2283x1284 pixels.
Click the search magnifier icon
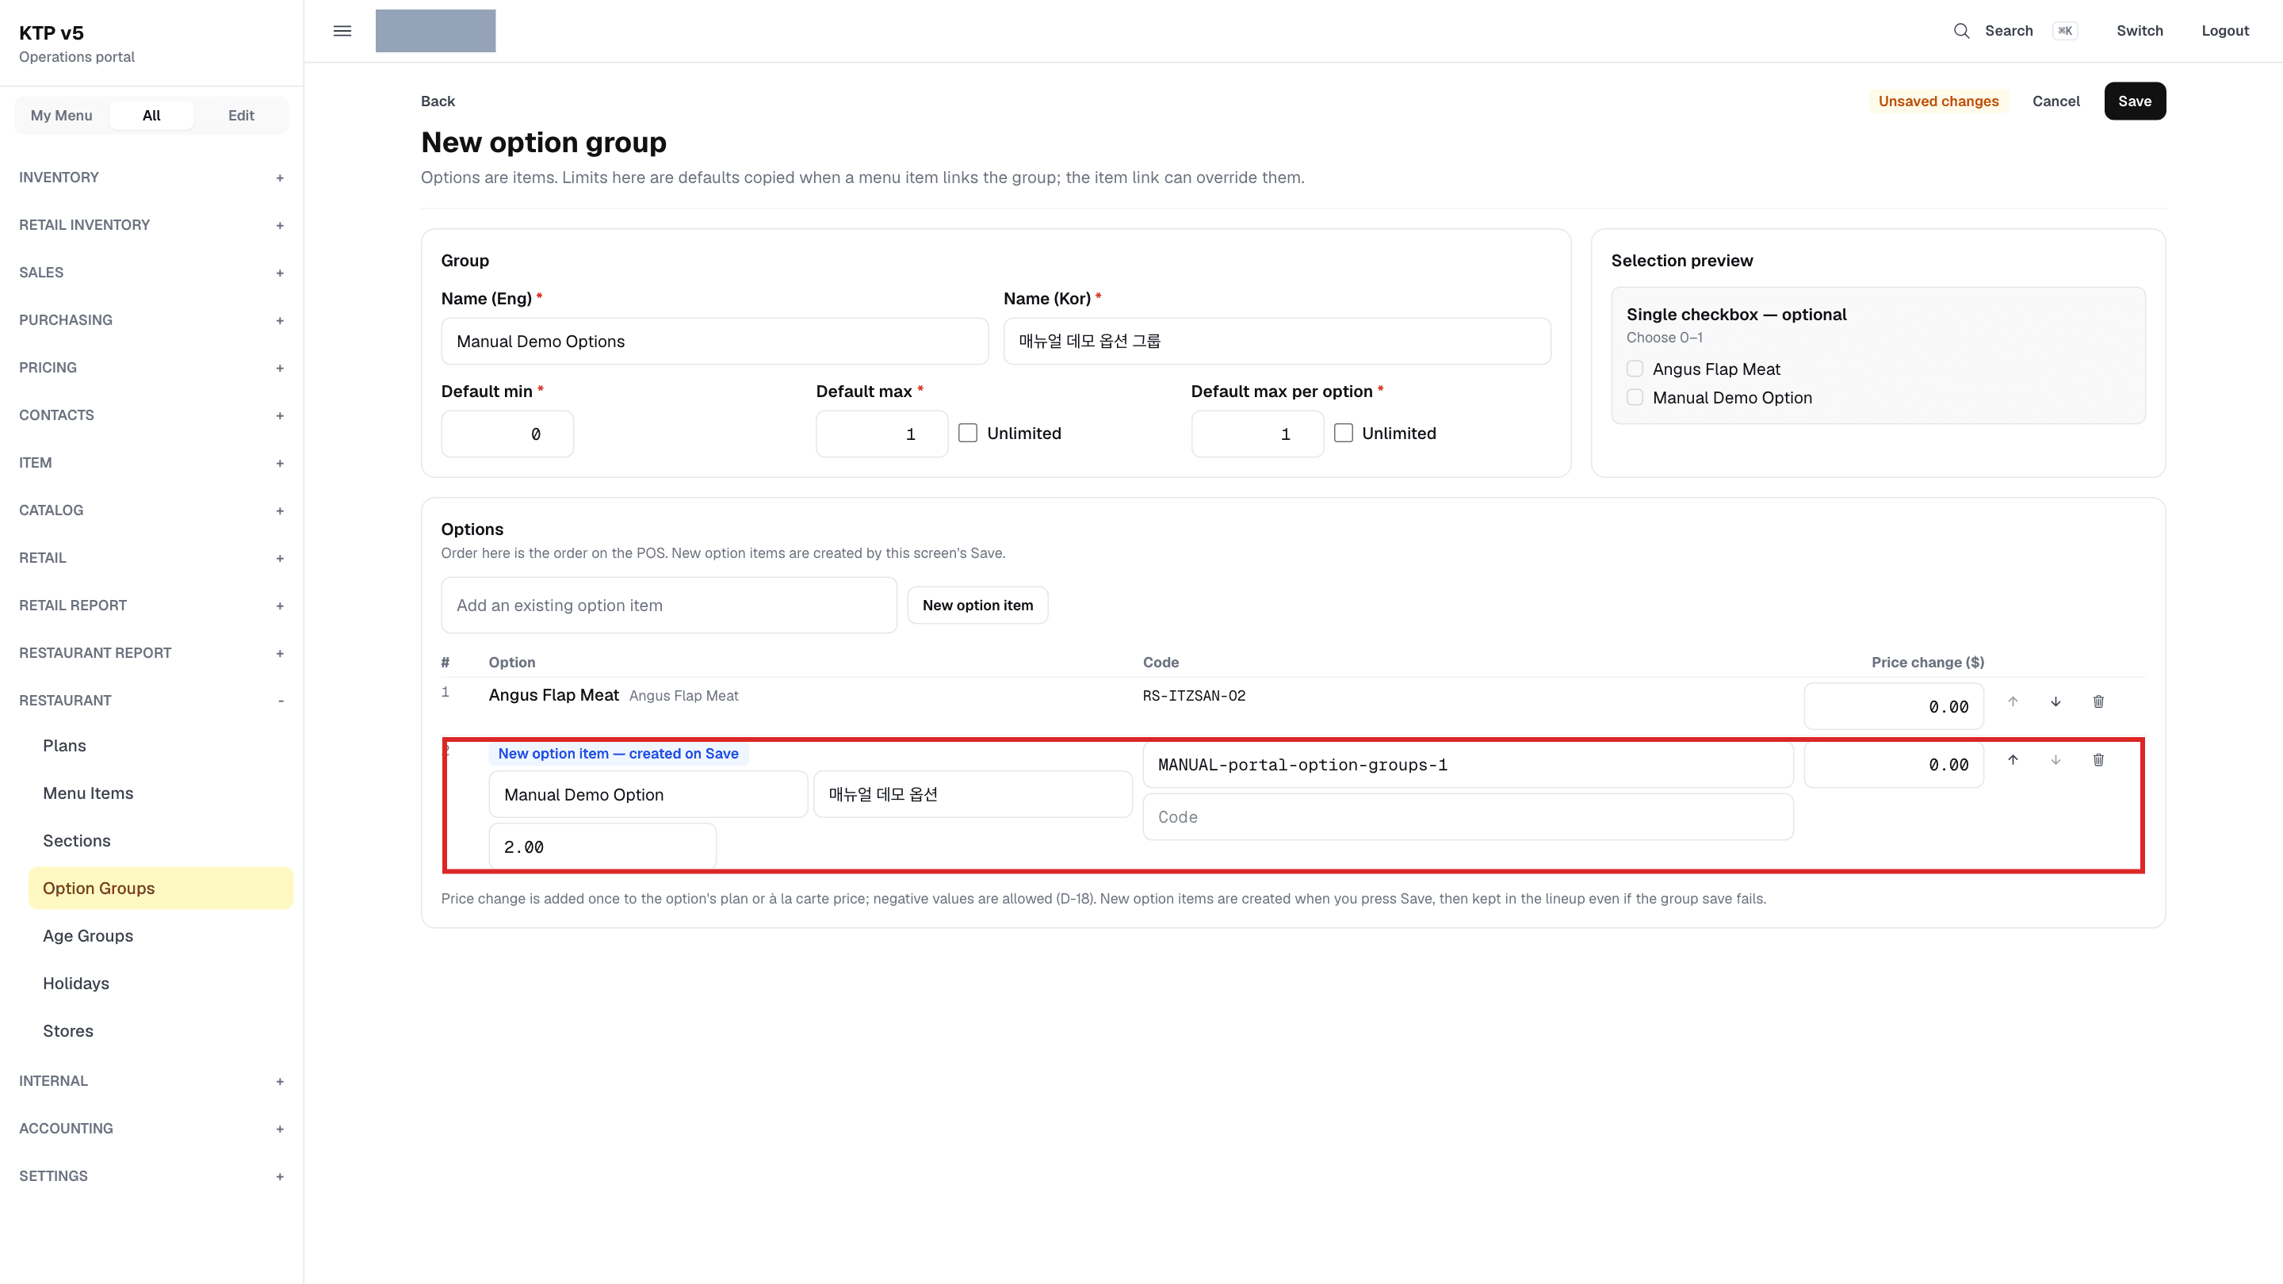pyautogui.click(x=1961, y=31)
